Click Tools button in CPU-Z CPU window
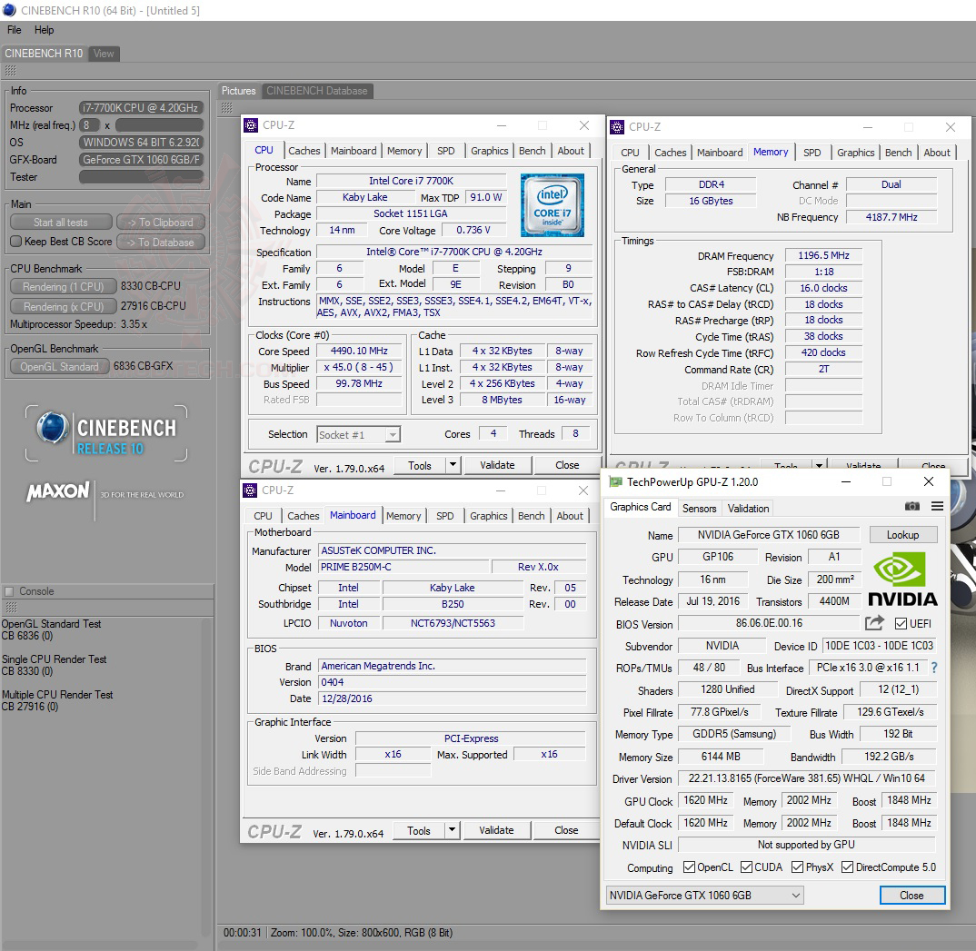This screenshot has height=951, width=976. pyautogui.click(x=420, y=465)
